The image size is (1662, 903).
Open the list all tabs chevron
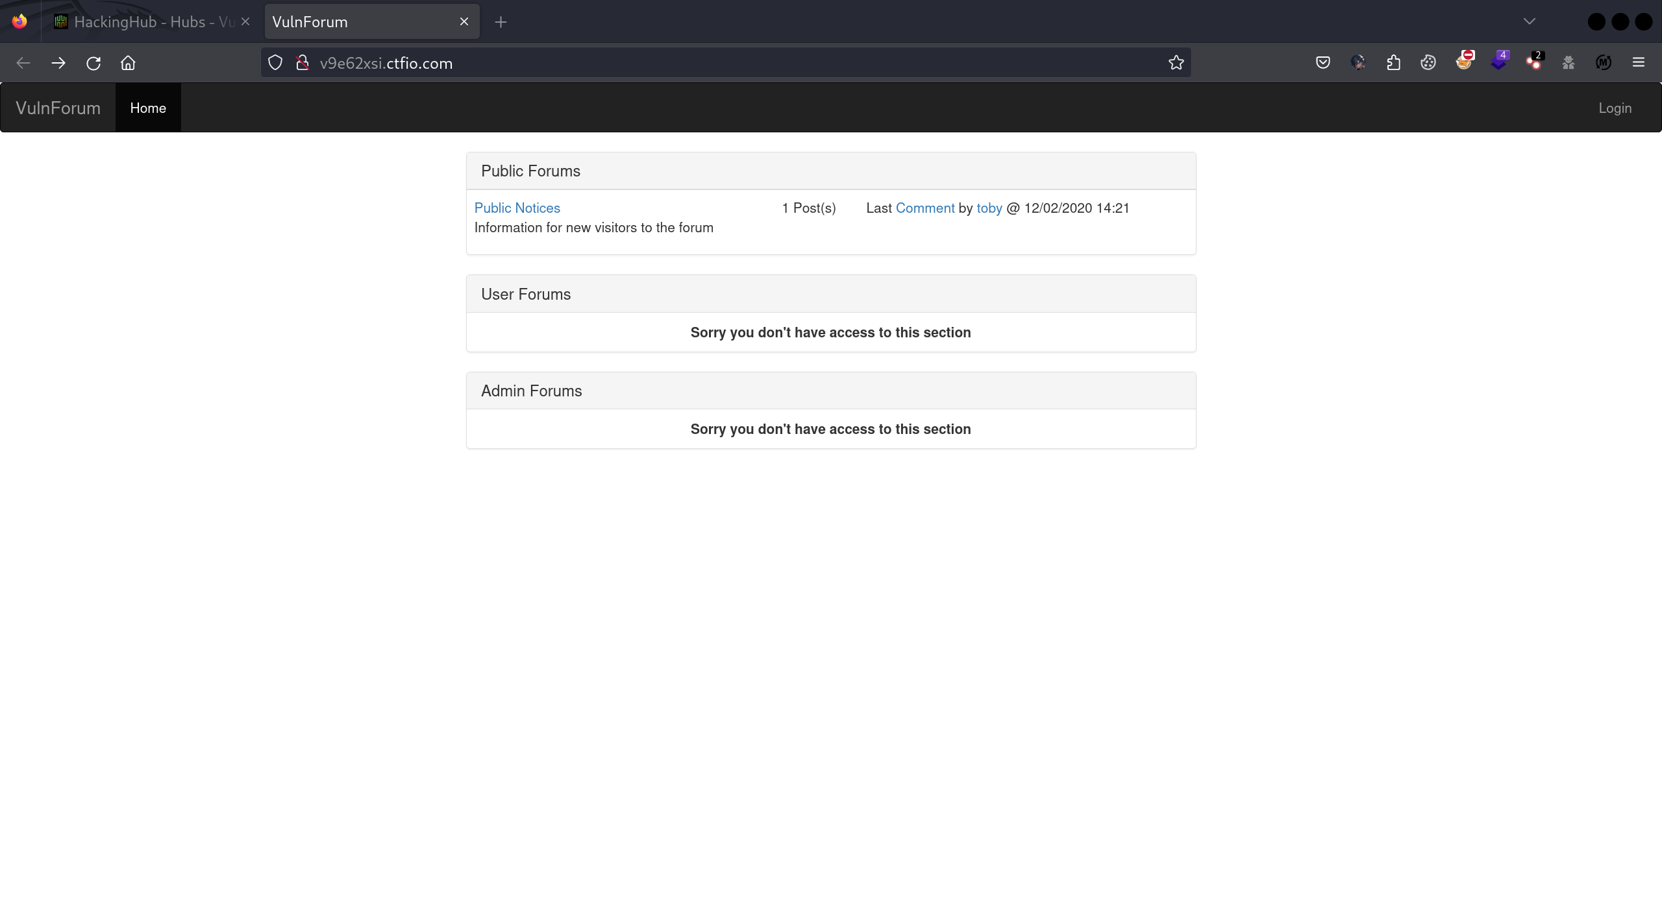tap(1530, 21)
